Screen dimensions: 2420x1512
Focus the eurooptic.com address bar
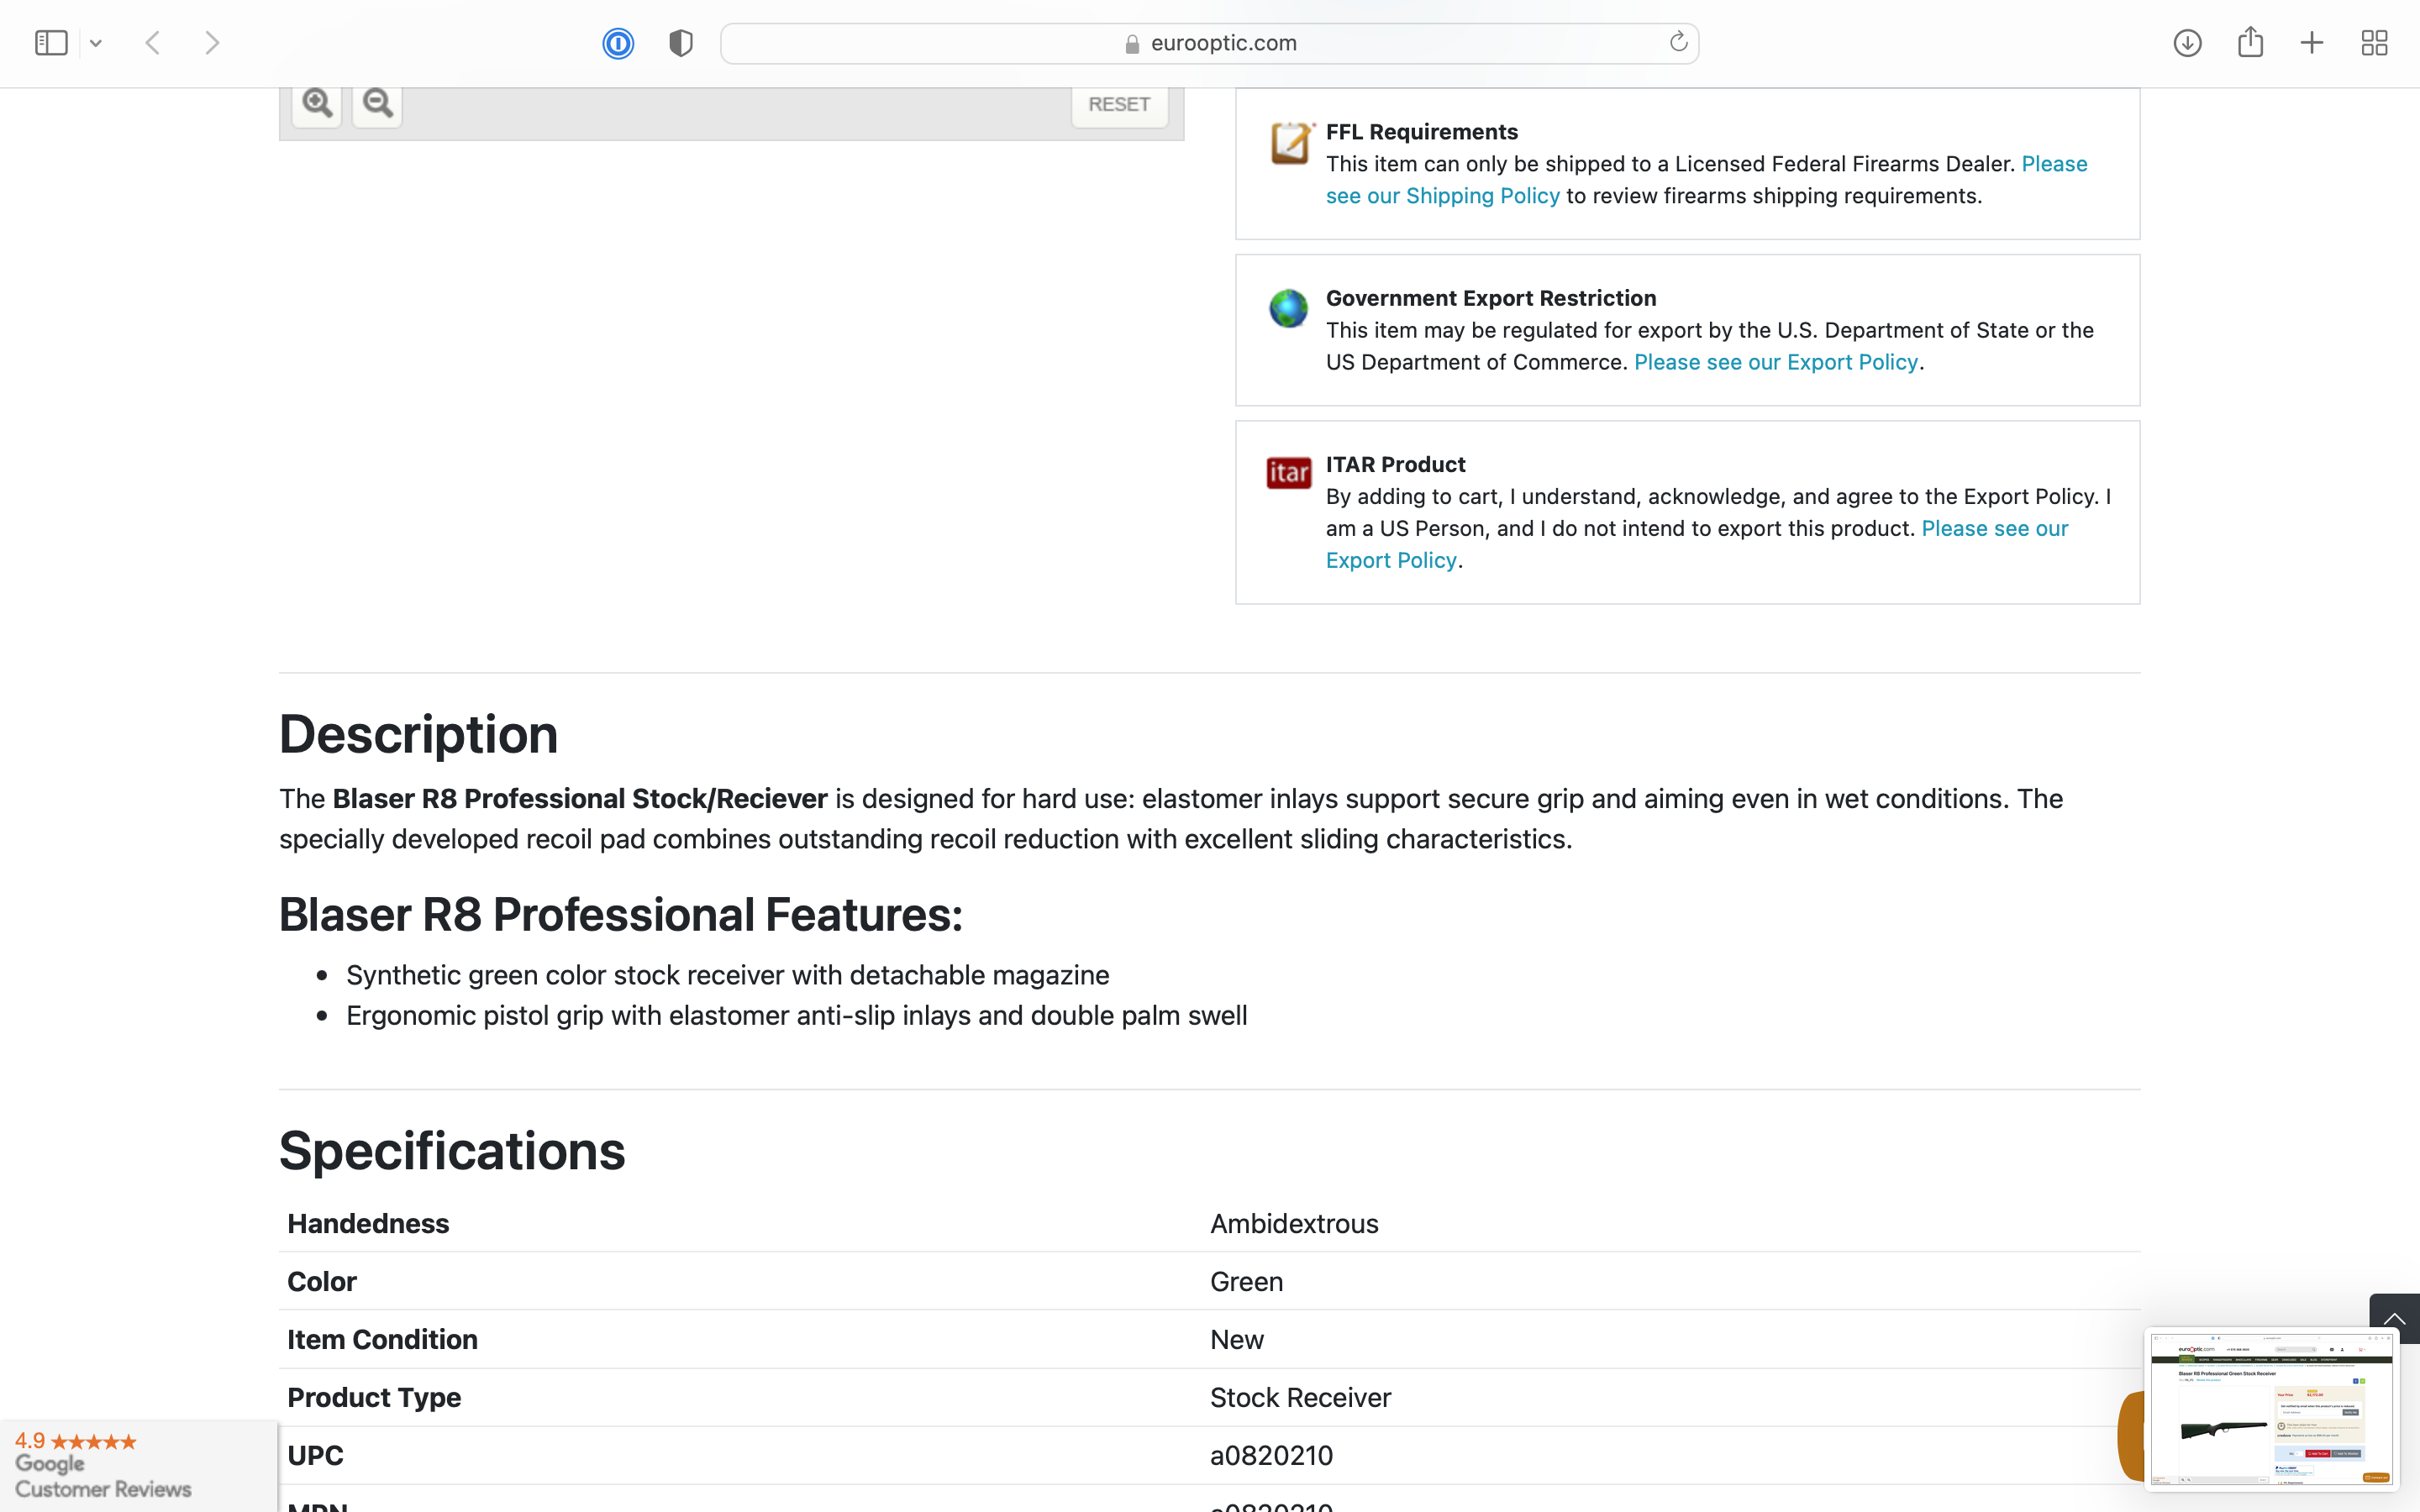click(x=1209, y=43)
